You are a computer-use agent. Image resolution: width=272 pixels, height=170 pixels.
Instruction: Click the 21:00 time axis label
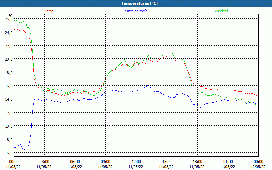pyautogui.click(x=228, y=162)
